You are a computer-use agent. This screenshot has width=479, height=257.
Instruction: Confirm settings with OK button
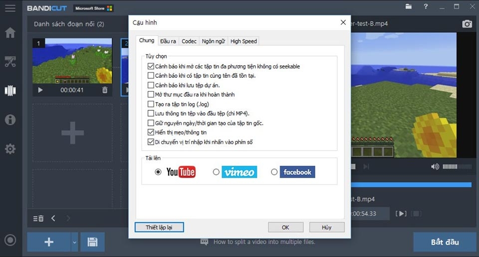285,228
